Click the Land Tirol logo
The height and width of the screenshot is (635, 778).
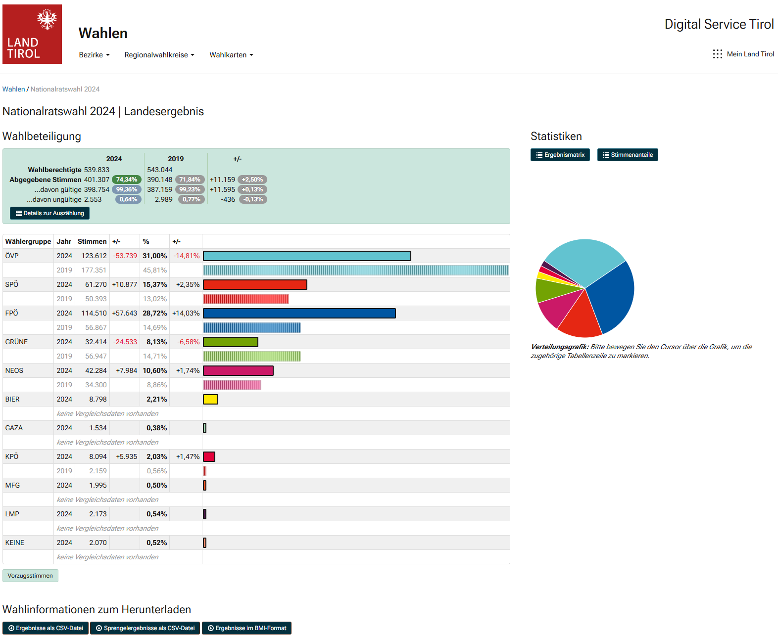(x=32, y=34)
